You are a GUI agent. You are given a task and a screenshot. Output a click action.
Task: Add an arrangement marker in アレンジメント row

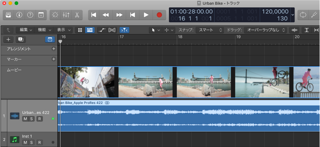coord(54,49)
